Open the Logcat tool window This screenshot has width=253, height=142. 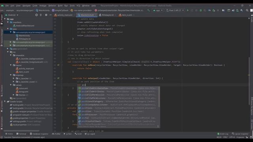click(90, 134)
